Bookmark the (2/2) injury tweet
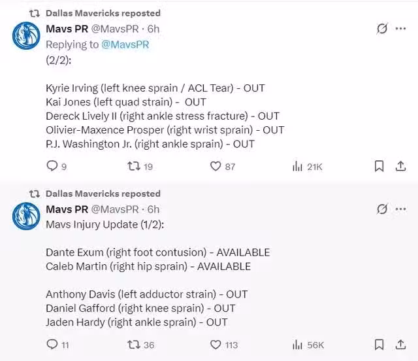 pos(379,166)
